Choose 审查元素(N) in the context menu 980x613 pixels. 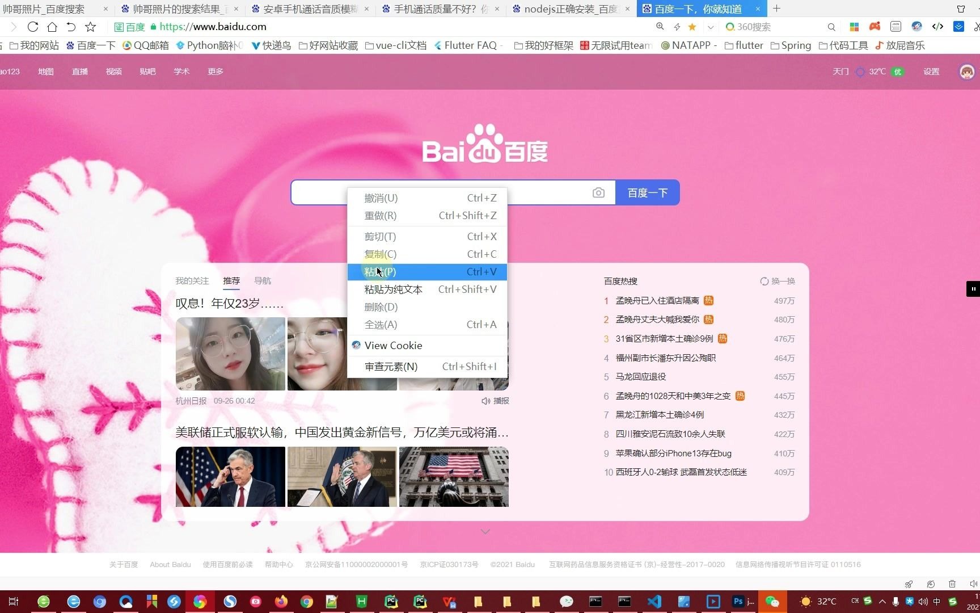427,367
